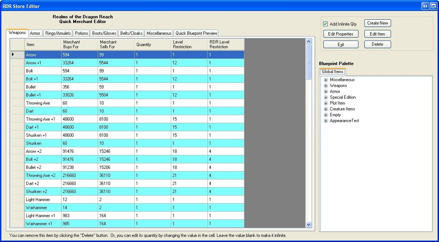Expand the Miscellaneous blueprint node
Viewport: 439px width, 242px height.
(326, 80)
